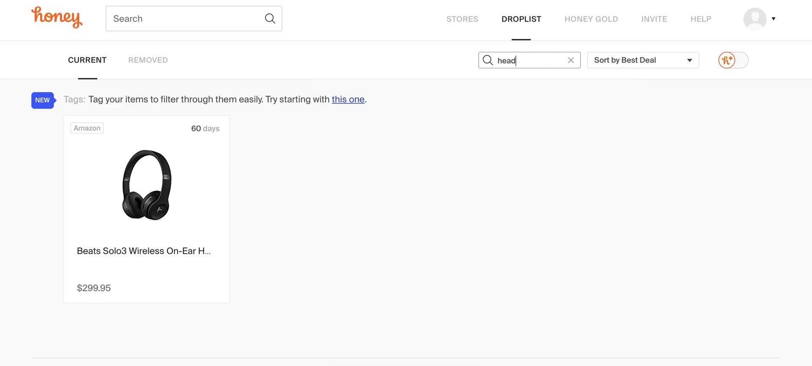
Task: Open the Sort by Best Deal dropdown
Action: point(643,60)
